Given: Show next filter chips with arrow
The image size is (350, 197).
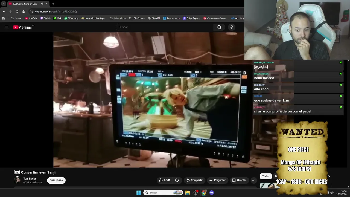Looking at the screenshot, I should point(329,177).
